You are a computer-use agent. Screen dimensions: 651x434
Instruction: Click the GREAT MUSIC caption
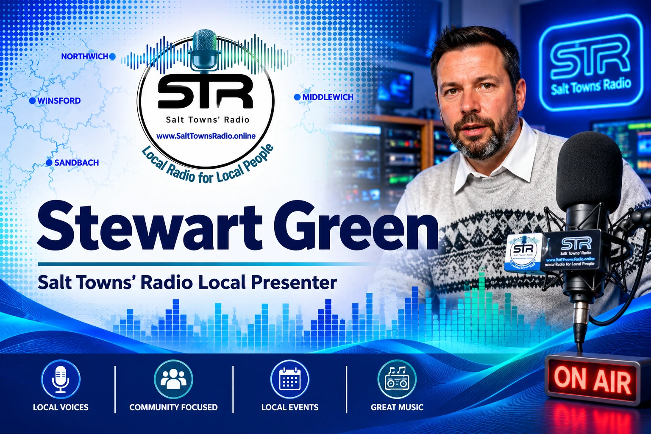coord(397,407)
